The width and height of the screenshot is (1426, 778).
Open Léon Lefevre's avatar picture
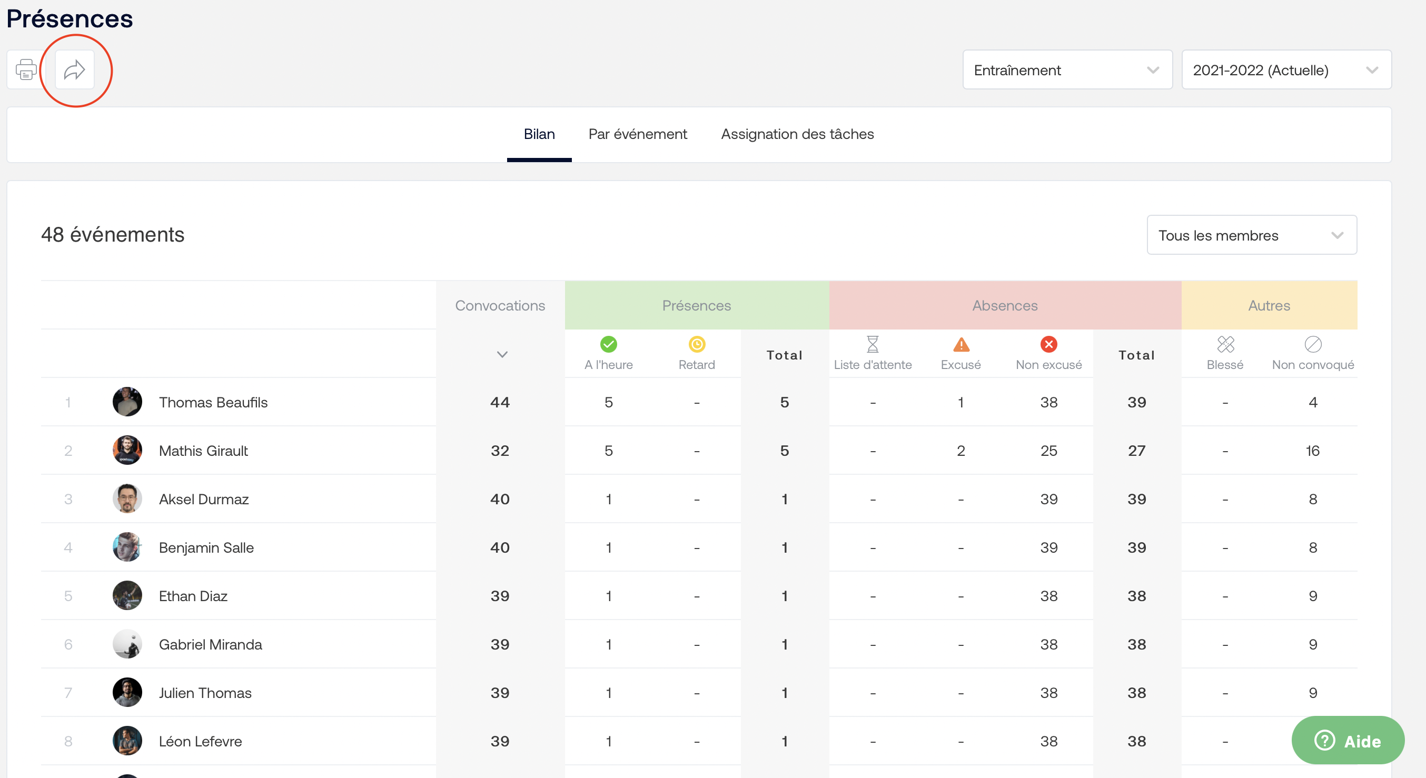coord(127,741)
